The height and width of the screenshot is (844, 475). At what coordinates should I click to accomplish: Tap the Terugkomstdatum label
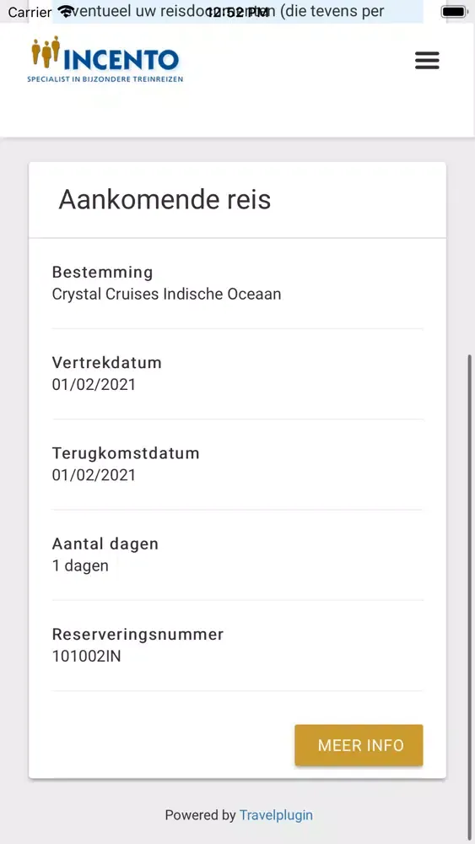point(126,453)
